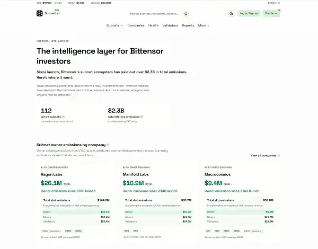The height and width of the screenshot is (249, 318).
Task: Focus the search subnets input field
Action: coord(154,14)
